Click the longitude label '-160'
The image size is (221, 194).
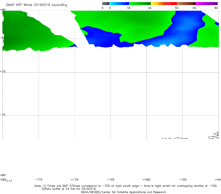pos(147,180)
